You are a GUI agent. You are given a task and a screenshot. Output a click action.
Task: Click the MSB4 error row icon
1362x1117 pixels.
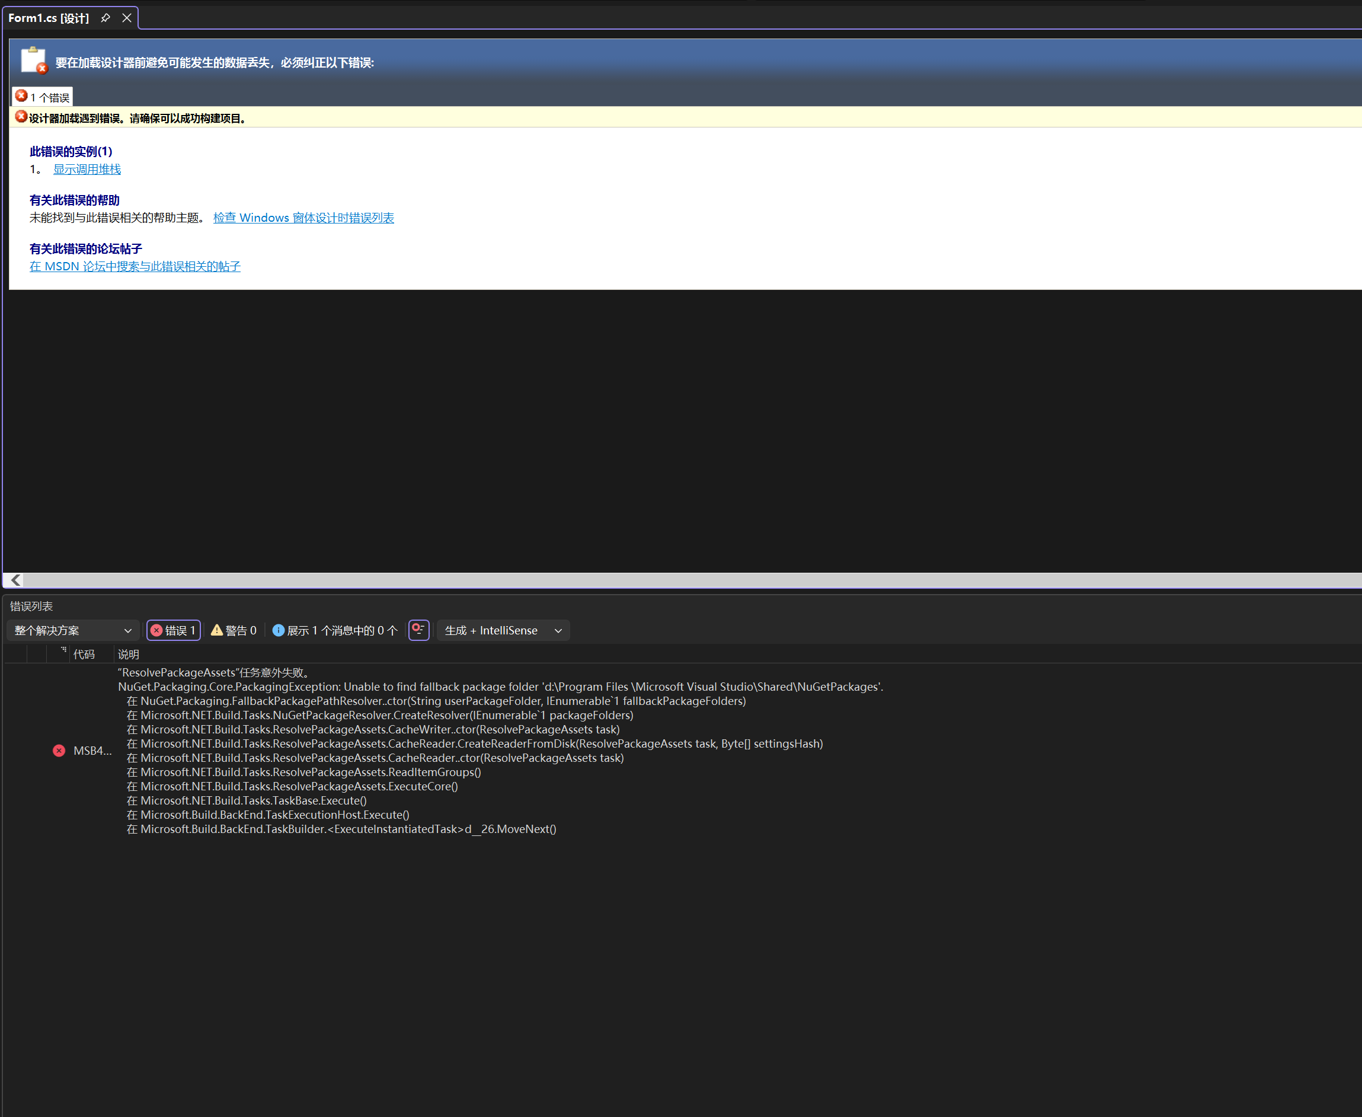[59, 751]
